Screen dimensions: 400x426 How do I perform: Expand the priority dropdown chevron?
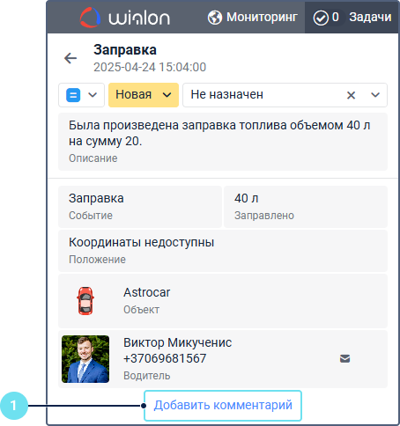(x=93, y=95)
